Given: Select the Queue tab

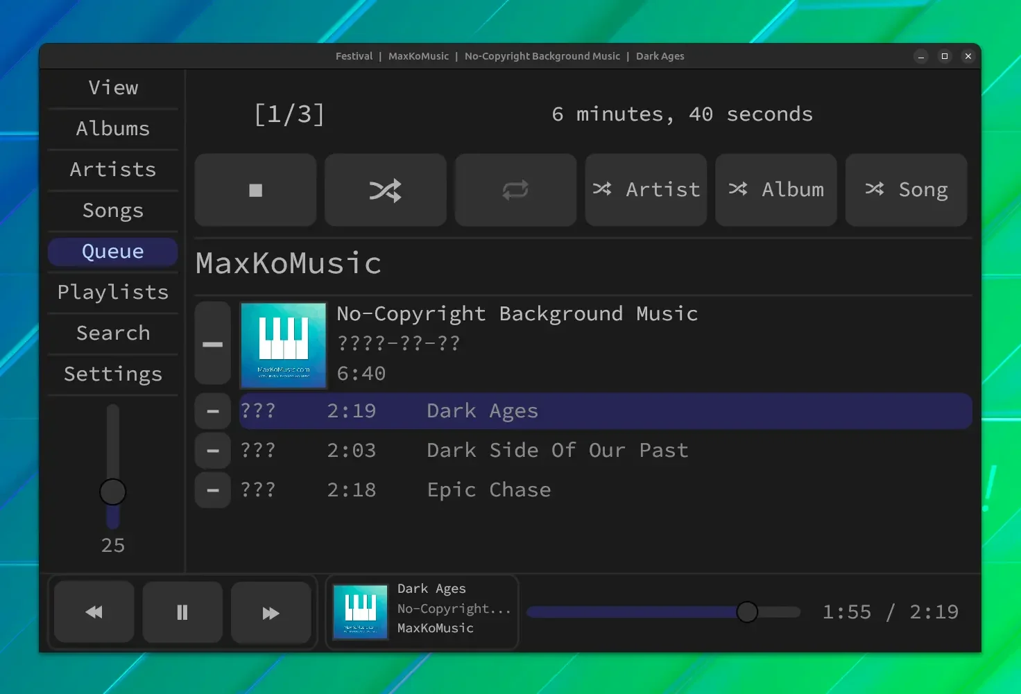Looking at the screenshot, I should click(x=113, y=252).
